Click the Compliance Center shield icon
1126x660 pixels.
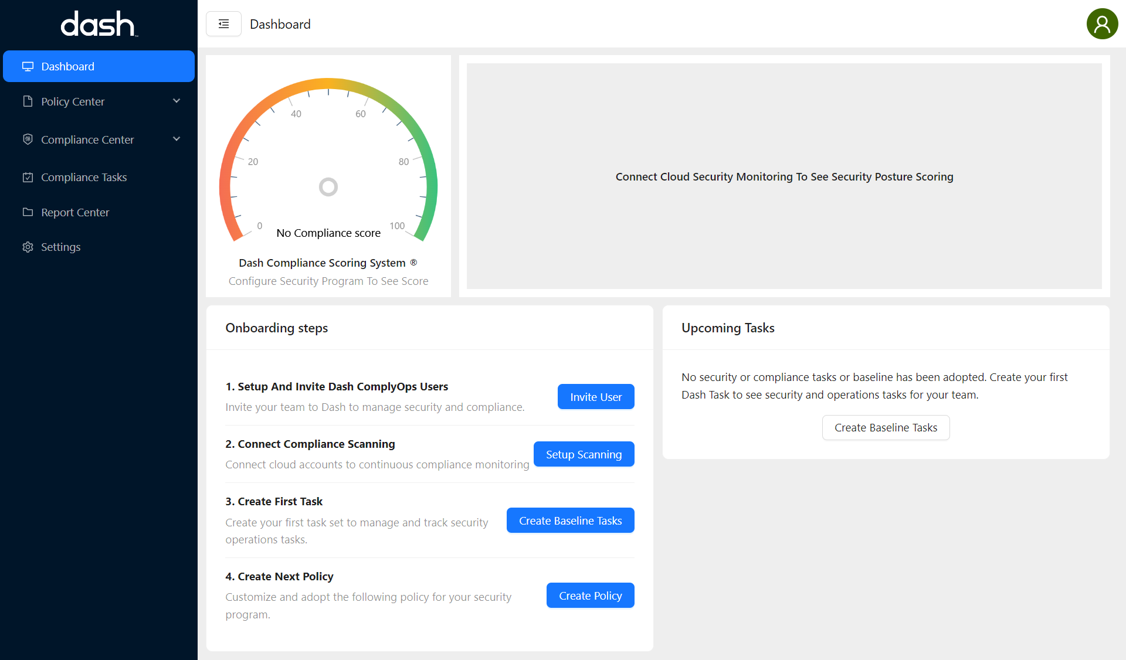click(x=28, y=140)
